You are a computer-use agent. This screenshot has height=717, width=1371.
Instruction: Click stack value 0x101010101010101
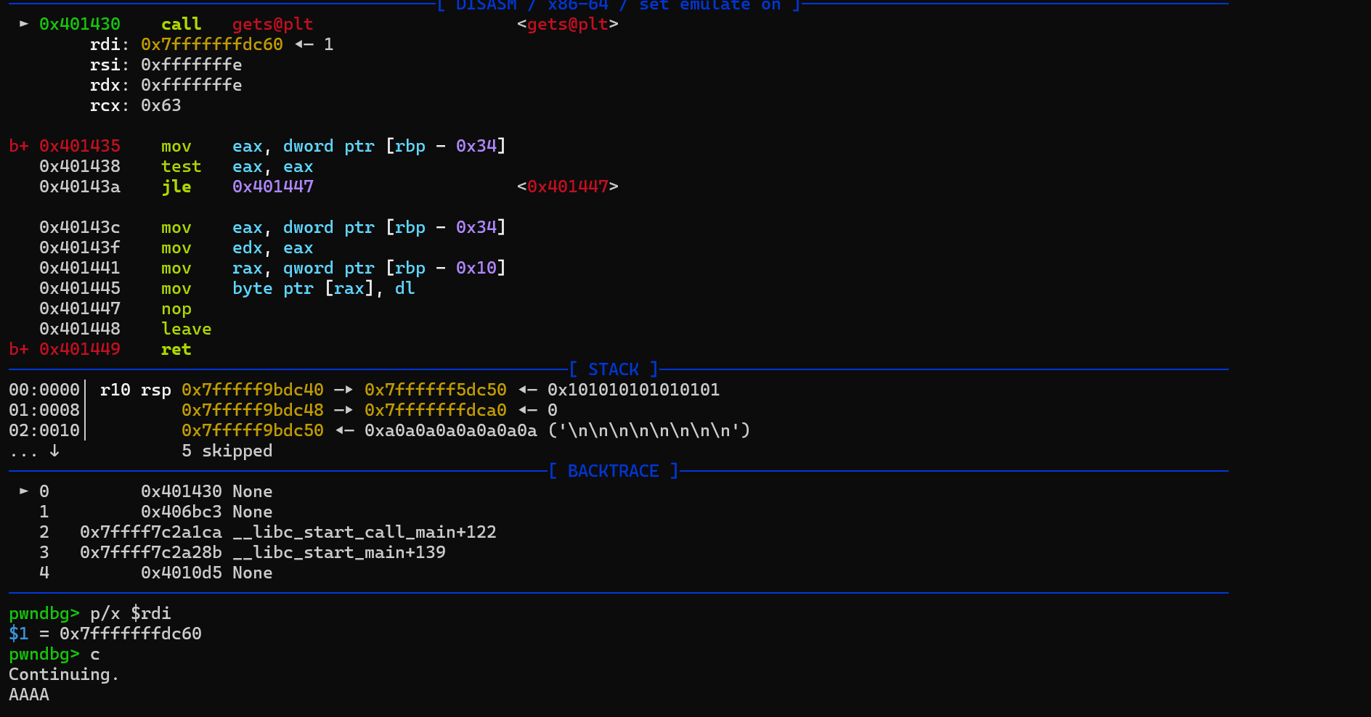click(x=633, y=390)
